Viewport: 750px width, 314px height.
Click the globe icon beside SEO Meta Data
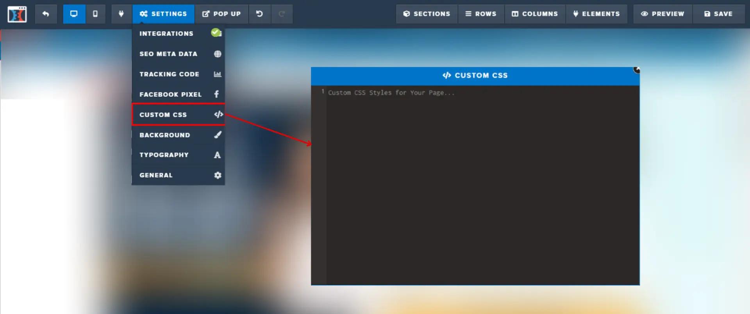(x=218, y=54)
